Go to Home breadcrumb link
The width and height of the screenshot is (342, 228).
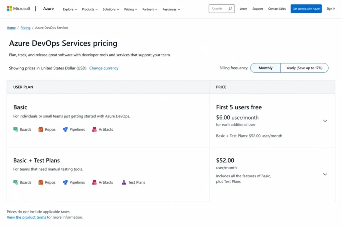[x=11, y=28]
